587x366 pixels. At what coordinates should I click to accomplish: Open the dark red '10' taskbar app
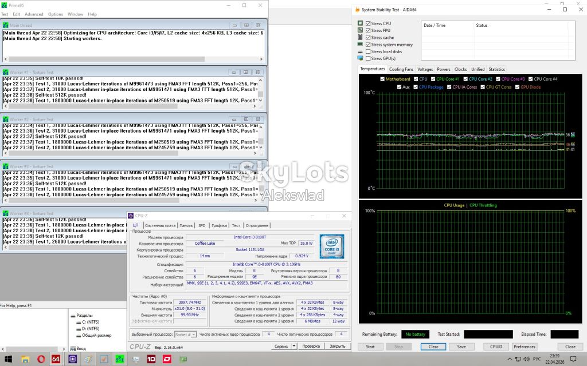tap(151, 359)
